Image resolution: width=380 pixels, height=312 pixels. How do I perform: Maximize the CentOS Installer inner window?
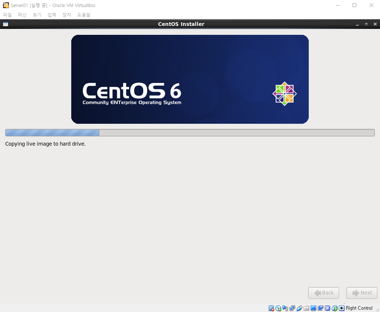point(366,24)
